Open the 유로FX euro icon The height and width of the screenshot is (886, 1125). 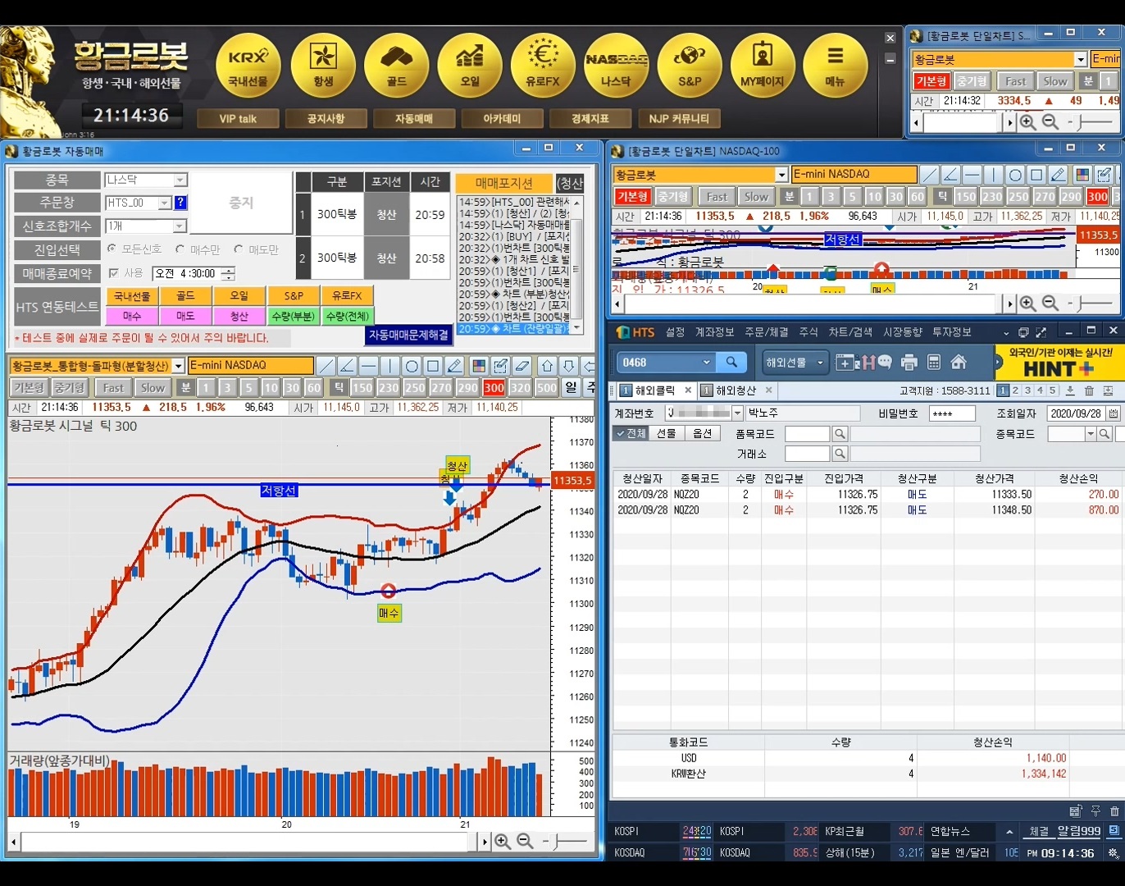click(543, 66)
